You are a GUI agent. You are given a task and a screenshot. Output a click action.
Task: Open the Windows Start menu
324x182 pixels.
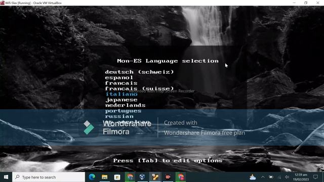click(6, 177)
